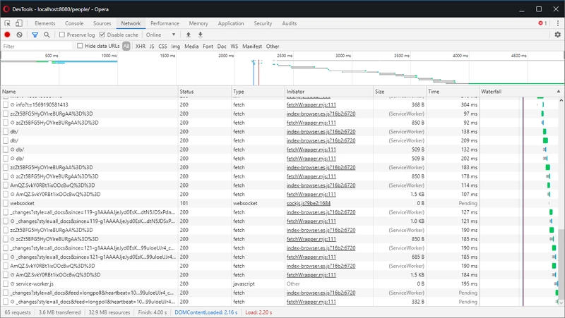The height and width of the screenshot is (318, 565).
Task: Check Hide data URLs option
Action: click(x=81, y=47)
